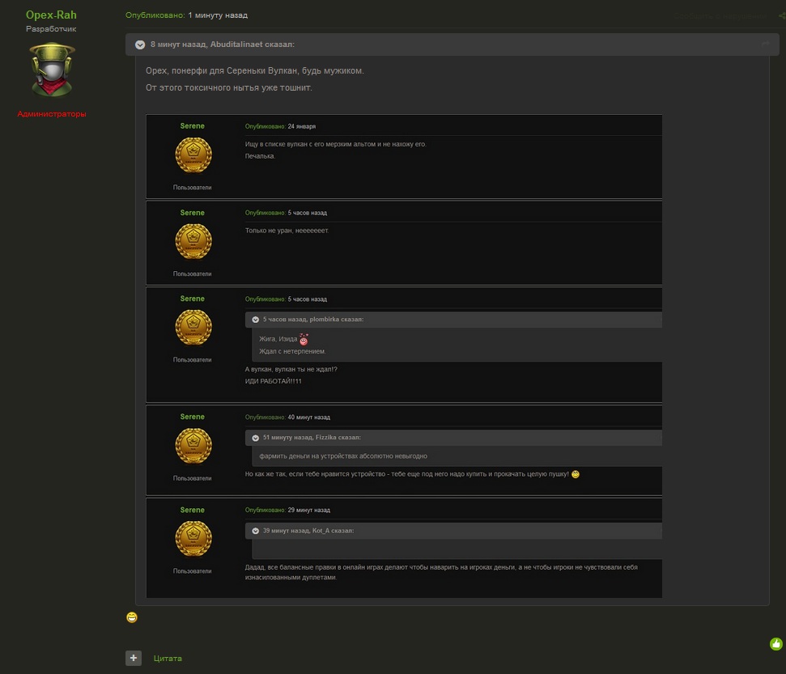Click the Serene username on 40 minutes post
The height and width of the screenshot is (674, 786).
click(192, 417)
